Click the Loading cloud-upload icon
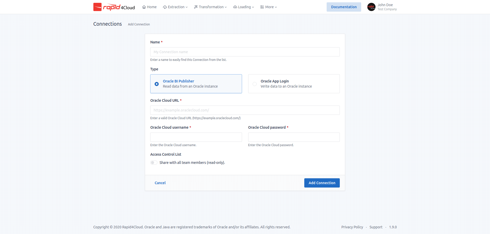Image resolution: width=490 pixels, height=234 pixels. coord(235,7)
